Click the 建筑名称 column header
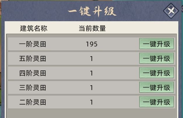The image size is (183, 118). tap(34, 28)
